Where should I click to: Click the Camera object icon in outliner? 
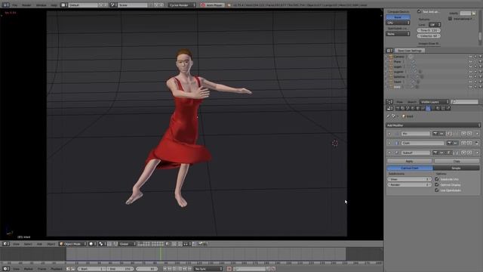pos(391,57)
